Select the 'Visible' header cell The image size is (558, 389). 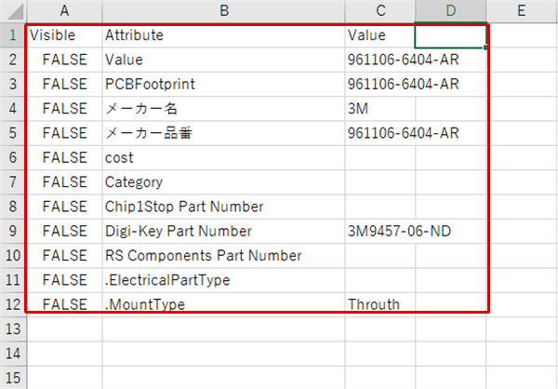[64, 35]
